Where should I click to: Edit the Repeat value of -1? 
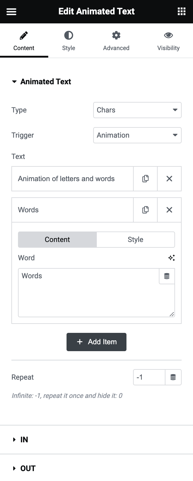(148, 377)
